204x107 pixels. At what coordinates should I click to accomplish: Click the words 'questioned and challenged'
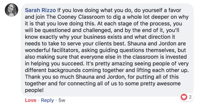76,30
